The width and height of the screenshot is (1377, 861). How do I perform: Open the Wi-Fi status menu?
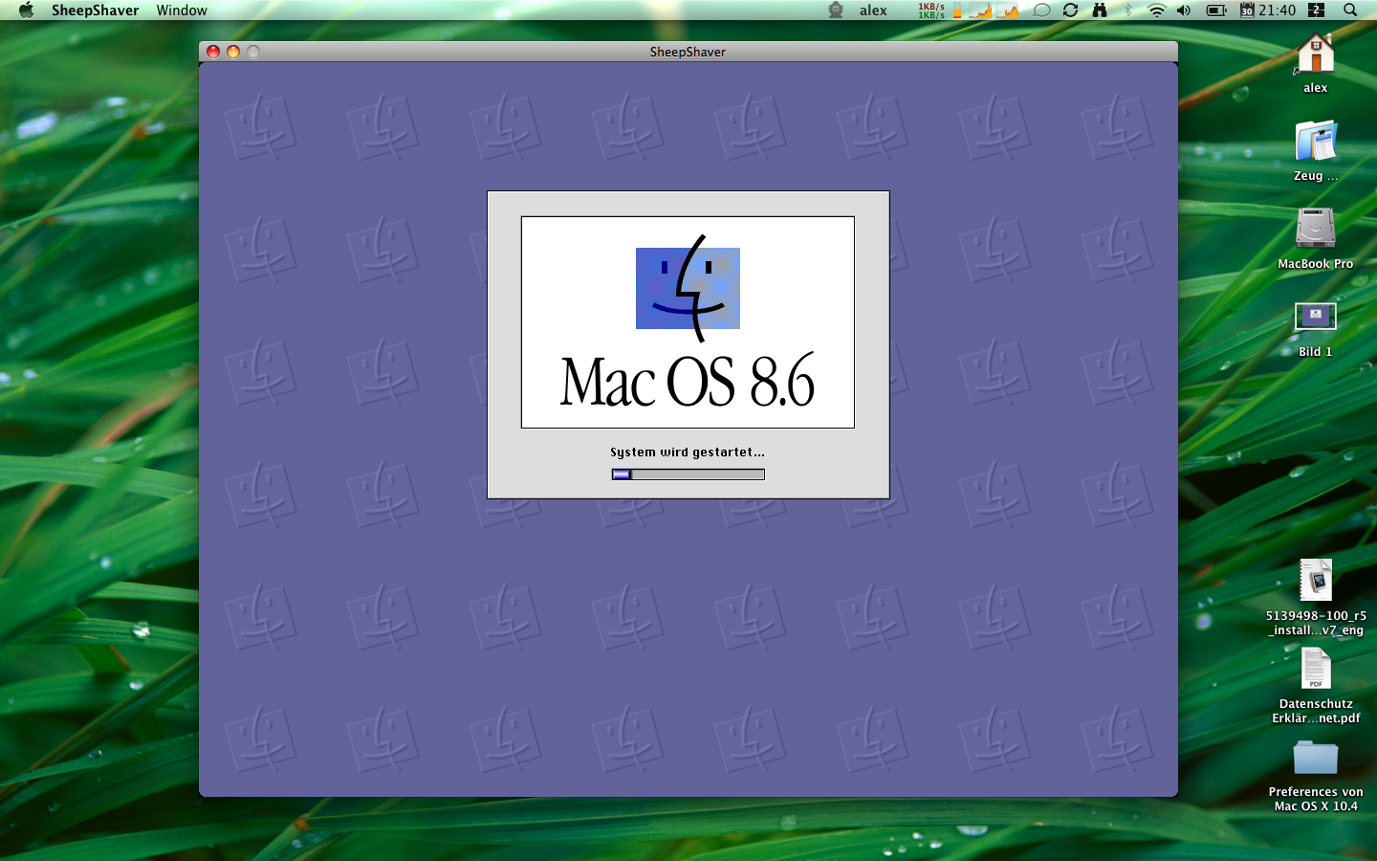[1156, 11]
